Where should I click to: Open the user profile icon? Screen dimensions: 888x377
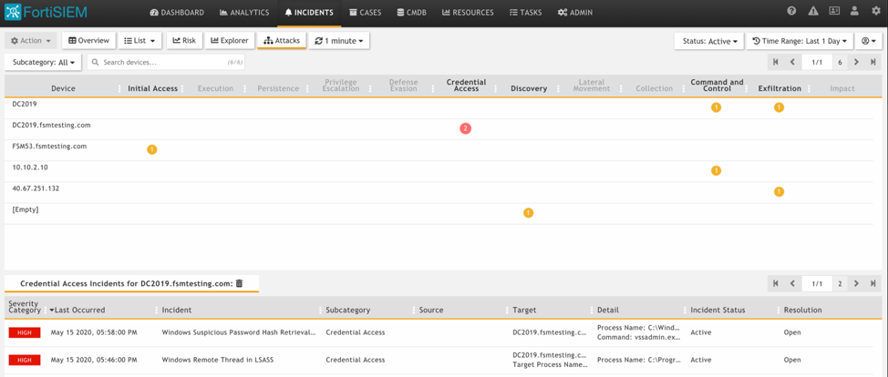855,11
